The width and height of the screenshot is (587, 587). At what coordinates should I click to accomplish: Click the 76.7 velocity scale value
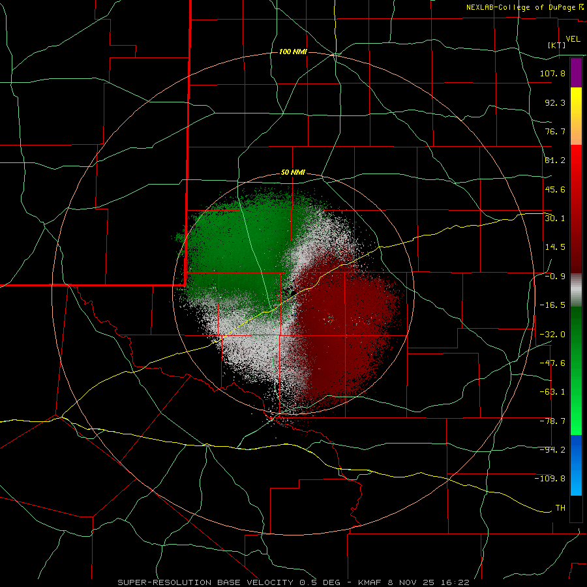pyautogui.click(x=555, y=131)
